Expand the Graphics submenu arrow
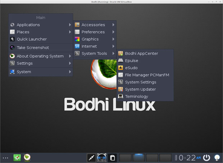 tap(113, 39)
